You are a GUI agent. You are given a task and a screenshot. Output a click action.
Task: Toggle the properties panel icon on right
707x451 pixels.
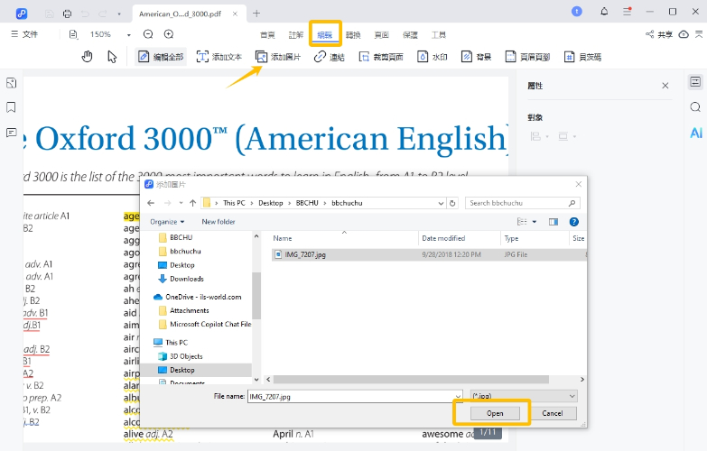pyautogui.click(x=695, y=81)
